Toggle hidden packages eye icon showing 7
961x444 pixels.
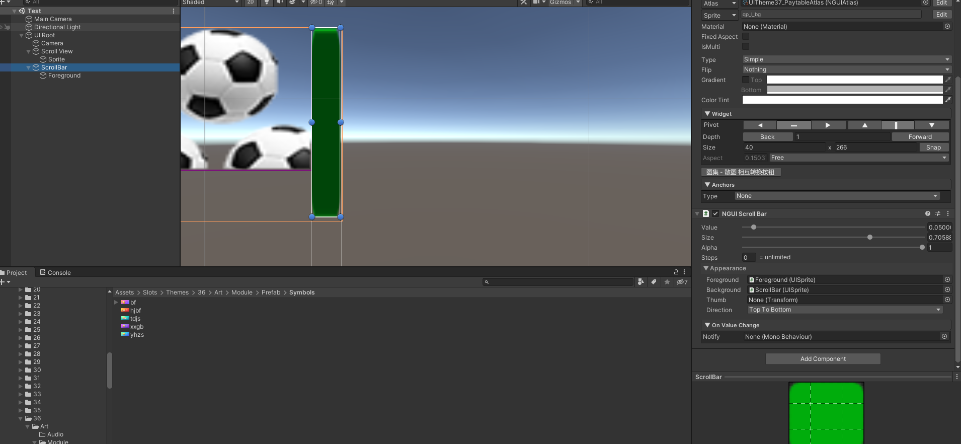682,282
